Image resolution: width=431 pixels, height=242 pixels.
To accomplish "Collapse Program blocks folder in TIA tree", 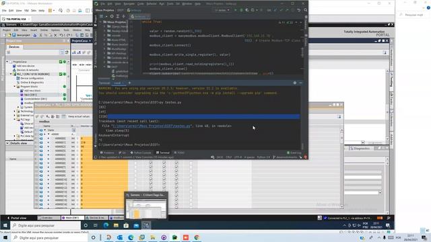I will (x=15, y=87).
